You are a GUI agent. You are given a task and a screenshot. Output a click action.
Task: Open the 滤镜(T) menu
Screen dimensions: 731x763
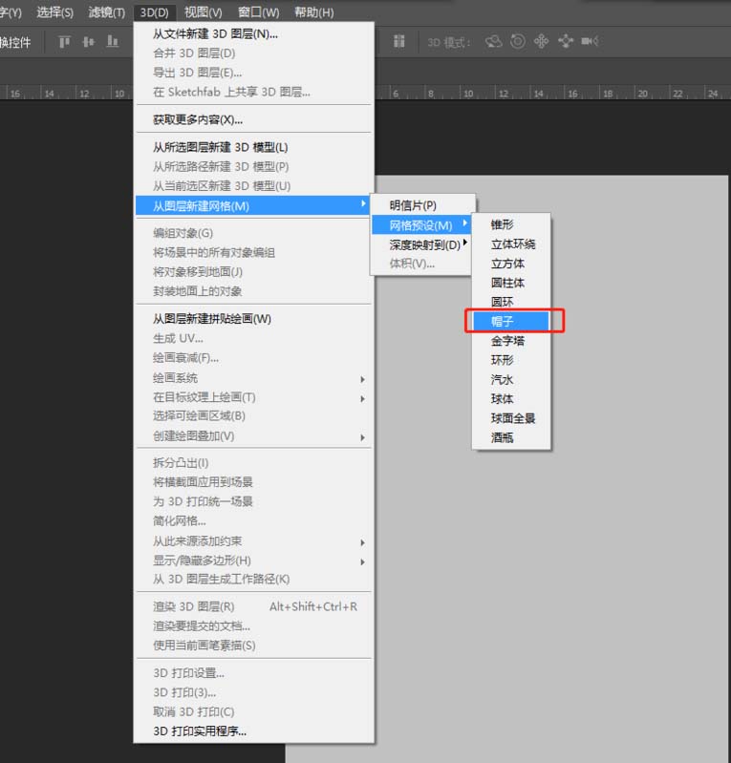(106, 12)
